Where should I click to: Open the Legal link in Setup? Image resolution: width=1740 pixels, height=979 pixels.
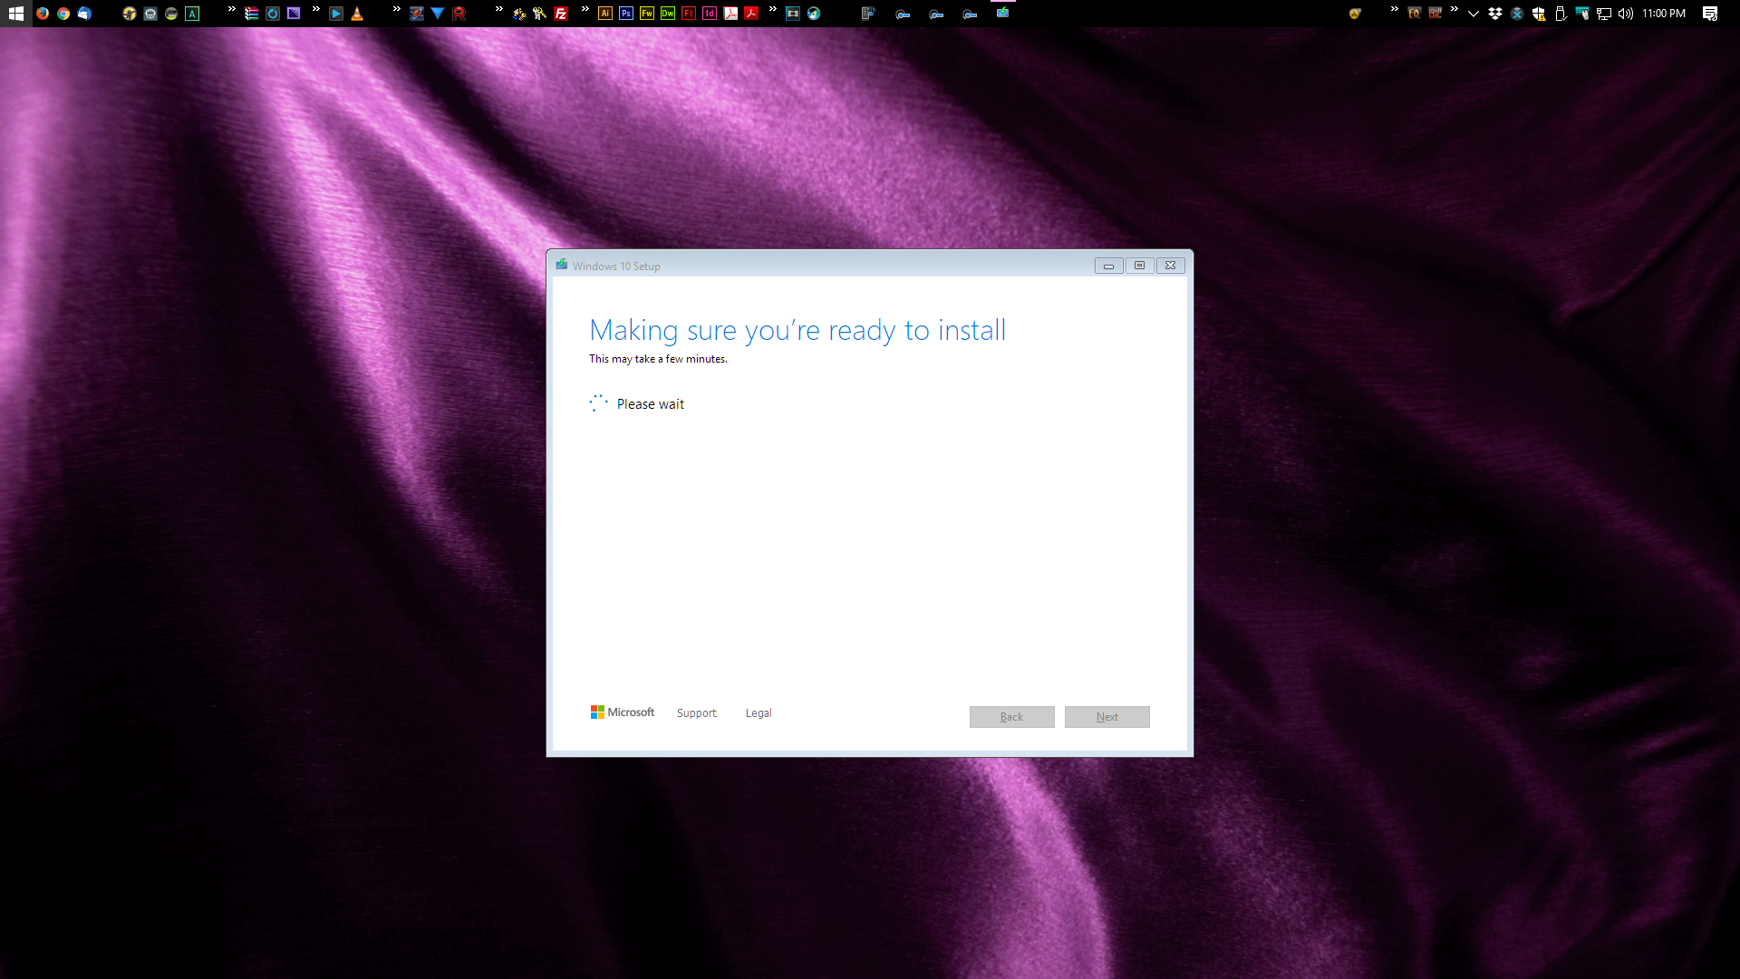point(759,713)
